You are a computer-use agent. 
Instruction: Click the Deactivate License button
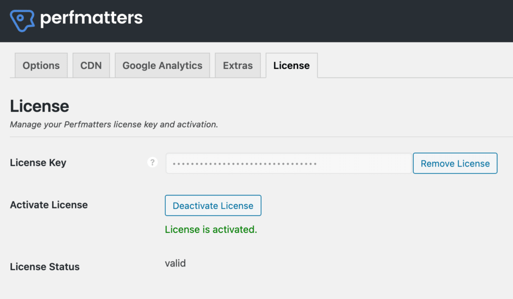click(213, 205)
